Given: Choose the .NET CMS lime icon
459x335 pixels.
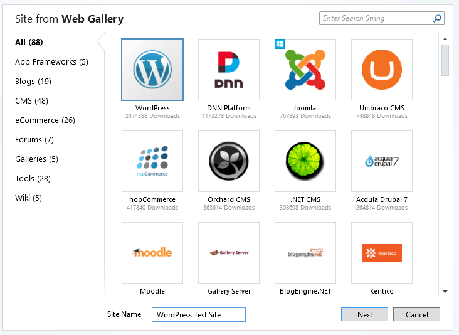Looking at the screenshot, I should point(305,161).
